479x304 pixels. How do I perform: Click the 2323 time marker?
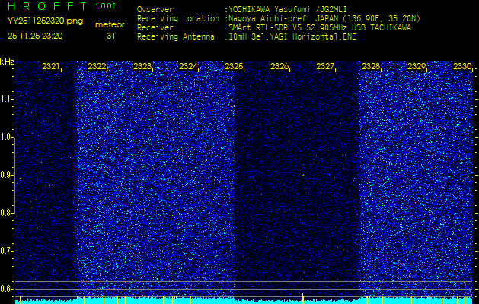click(x=142, y=66)
